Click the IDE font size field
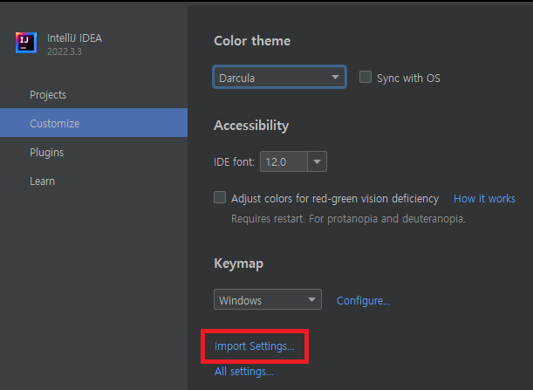The height and width of the screenshot is (390, 533). [x=284, y=161]
